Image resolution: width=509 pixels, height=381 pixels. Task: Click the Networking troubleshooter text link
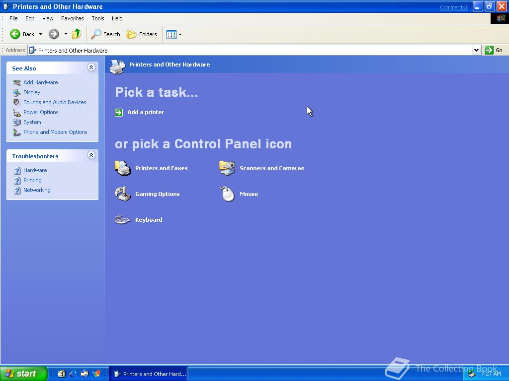37,190
